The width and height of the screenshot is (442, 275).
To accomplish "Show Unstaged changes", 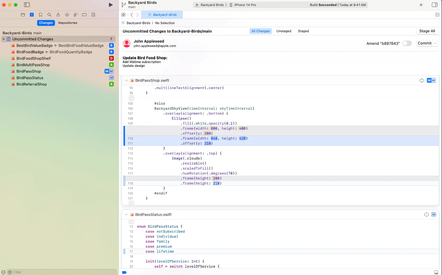I will pos(284,31).
